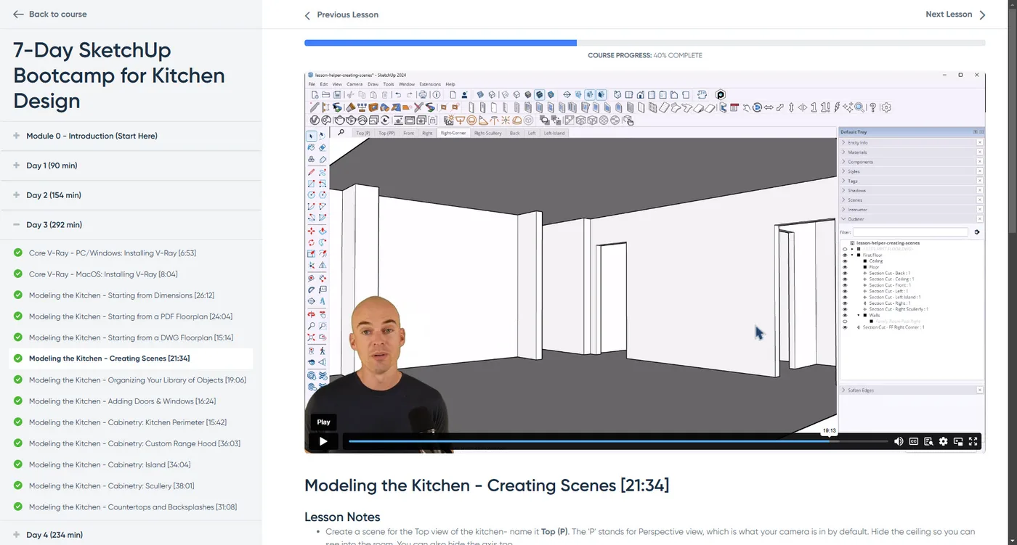
Task: Open the V-Ray asset editor icon
Action: 721,94
